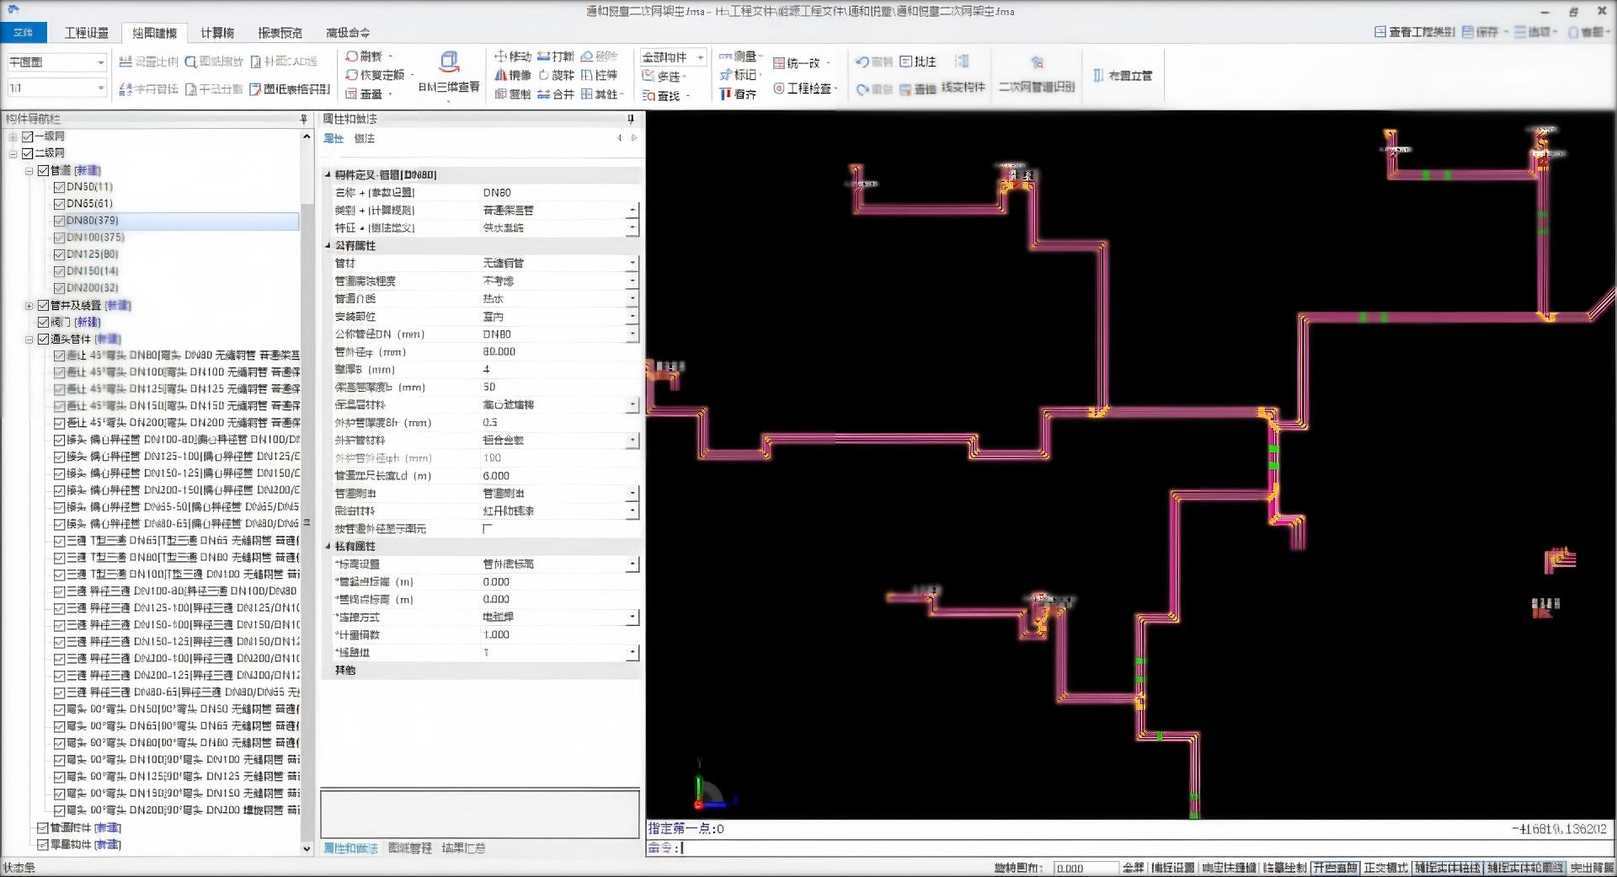1617x877 pixels.
Task: Open the 平面图 view dropdown
Action: pyautogui.click(x=100, y=62)
